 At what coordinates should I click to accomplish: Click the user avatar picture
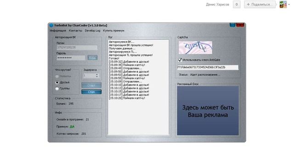tap(283, 4)
